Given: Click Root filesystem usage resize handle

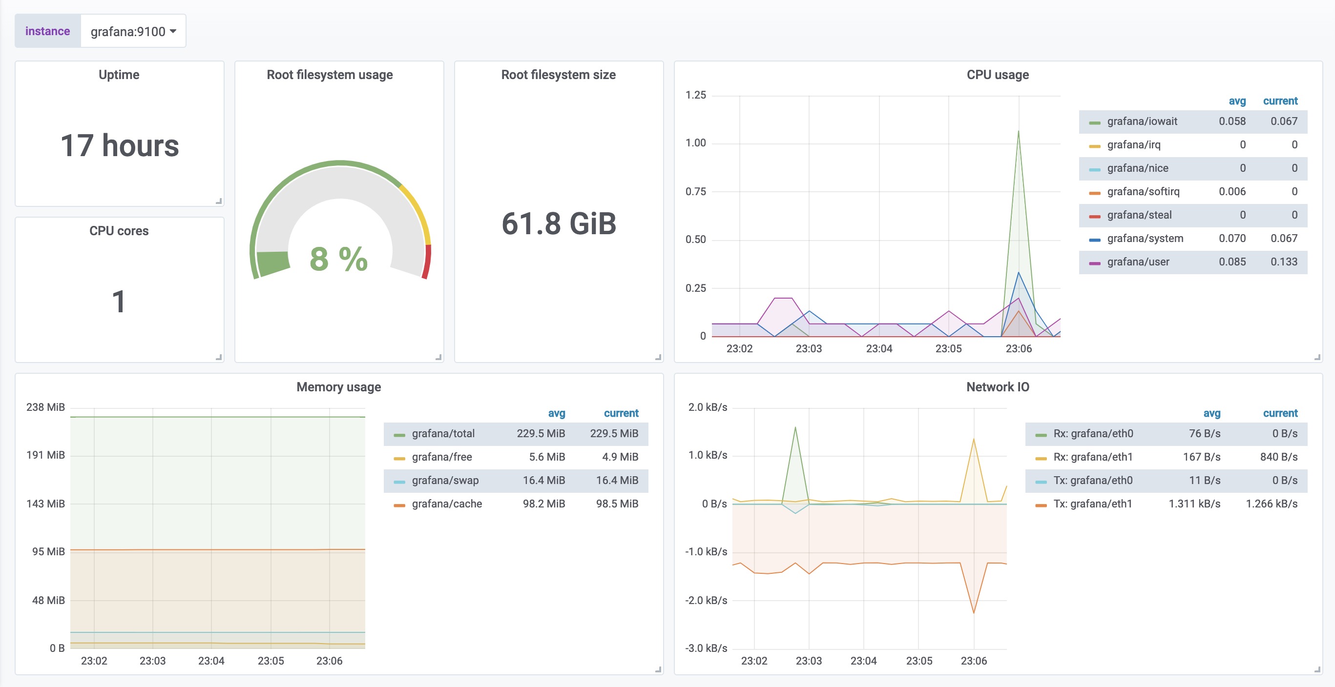Looking at the screenshot, I should (438, 357).
